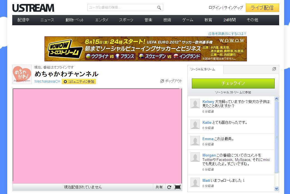Click the refresh icon in player bar
This screenshot has width=290, height=194.
pyautogui.click(x=169, y=187)
